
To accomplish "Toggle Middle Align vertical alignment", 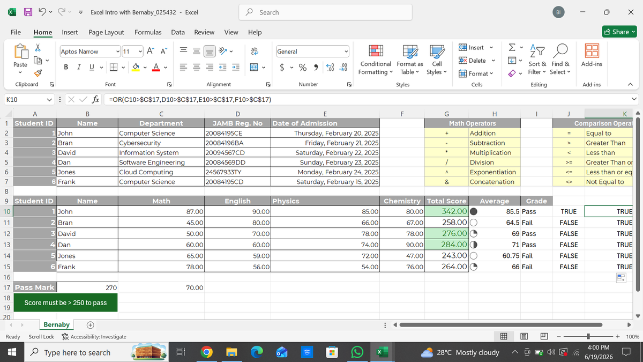I will (x=196, y=51).
